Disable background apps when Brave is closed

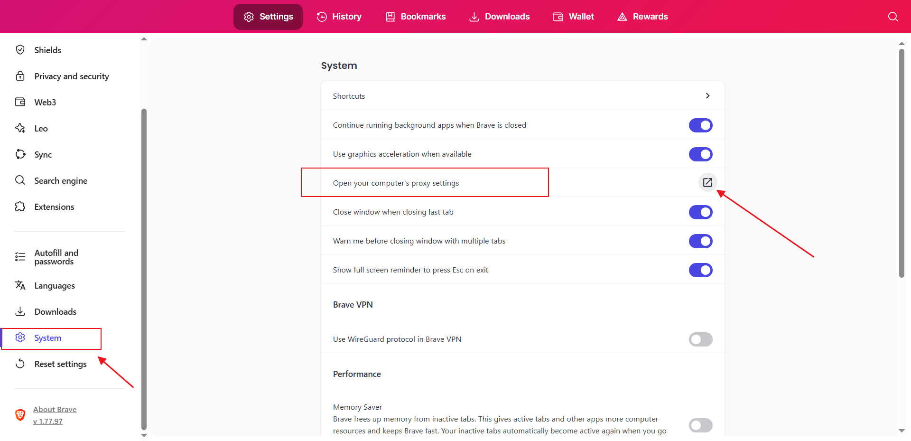tap(700, 125)
